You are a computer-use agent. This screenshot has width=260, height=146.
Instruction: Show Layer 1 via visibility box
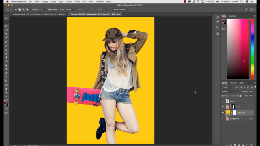pyautogui.click(x=223, y=101)
